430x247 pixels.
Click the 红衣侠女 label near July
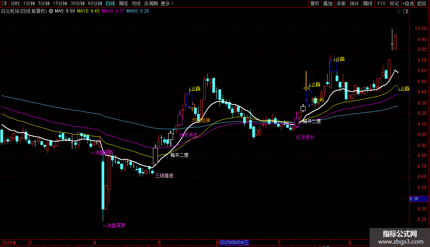coord(305,138)
